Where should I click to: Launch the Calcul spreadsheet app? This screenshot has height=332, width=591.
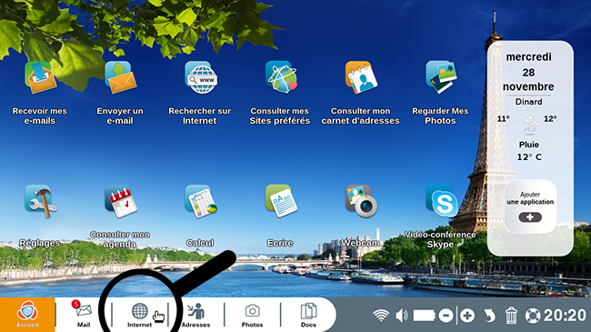(201, 201)
